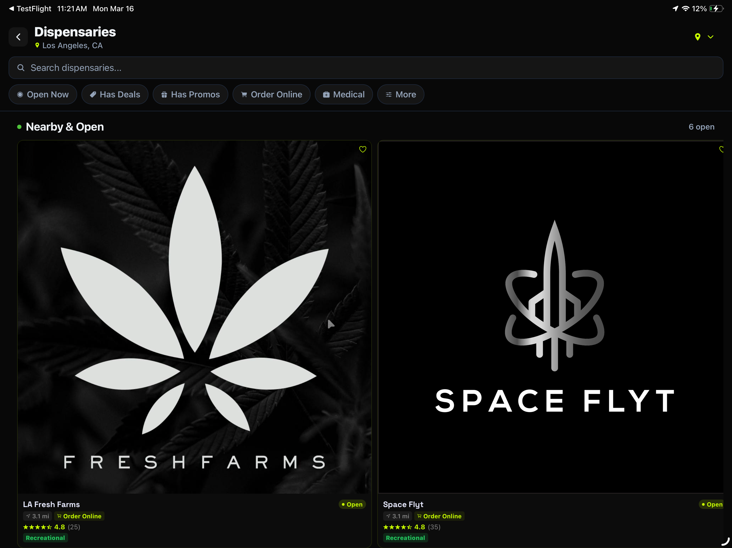The image size is (732, 548).
Task: Click the '6 open' count label
Action: pos(701,127)
